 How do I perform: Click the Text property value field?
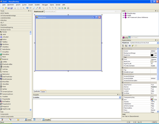click(154, 57)
